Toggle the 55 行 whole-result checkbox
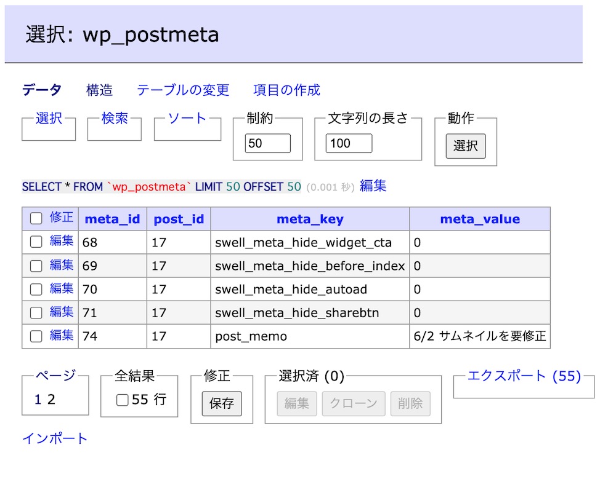Screen dimensions: 616x482 pos(122,400)
